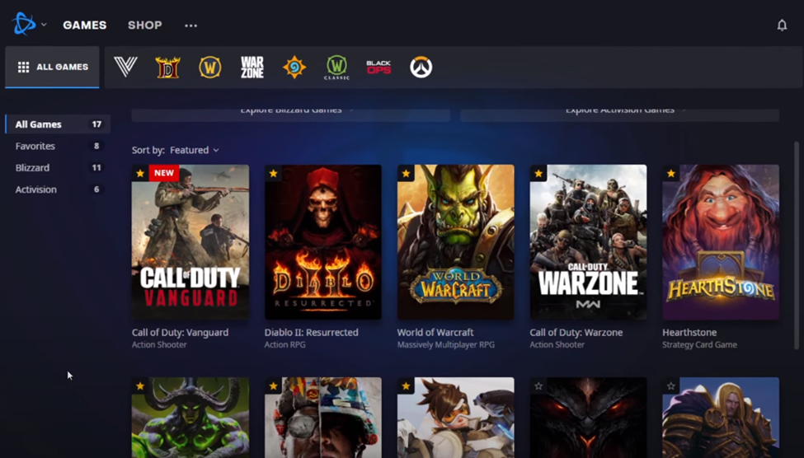
Task: Click the Action RPG genre label
Action: click(284, 345)
